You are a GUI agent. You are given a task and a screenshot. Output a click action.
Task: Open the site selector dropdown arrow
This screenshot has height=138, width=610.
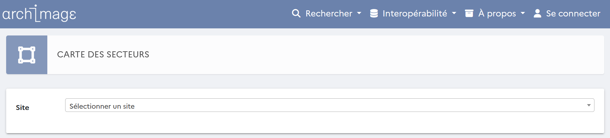coord(589,105)
